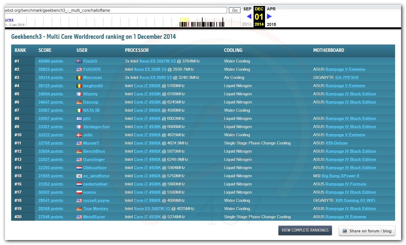Open user Massman's profile link
The height and width of the screenshot is (245, 406).
(x=92, y=78)
